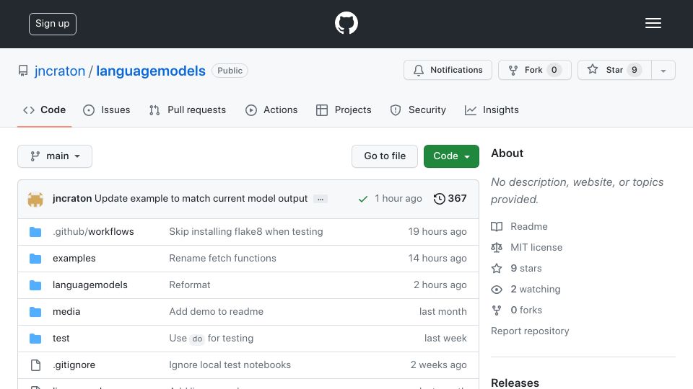Click the Notifications bell button

coord(448,70)
